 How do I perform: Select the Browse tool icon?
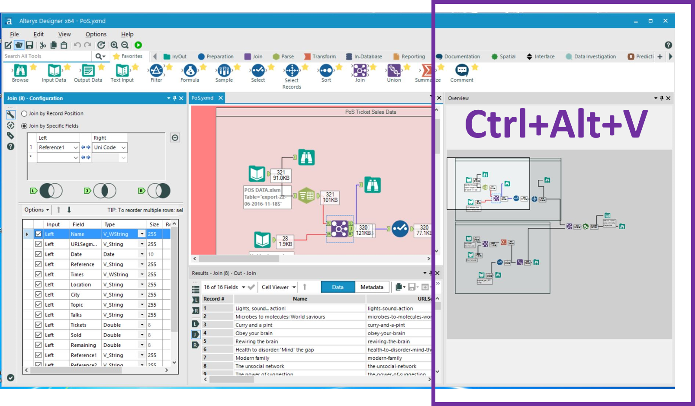coord(20,70)
